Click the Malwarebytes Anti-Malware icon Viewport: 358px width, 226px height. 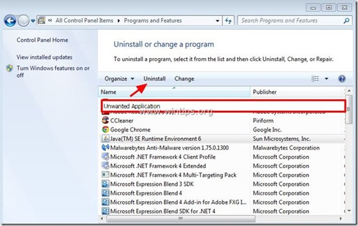(x=105, y=148)
